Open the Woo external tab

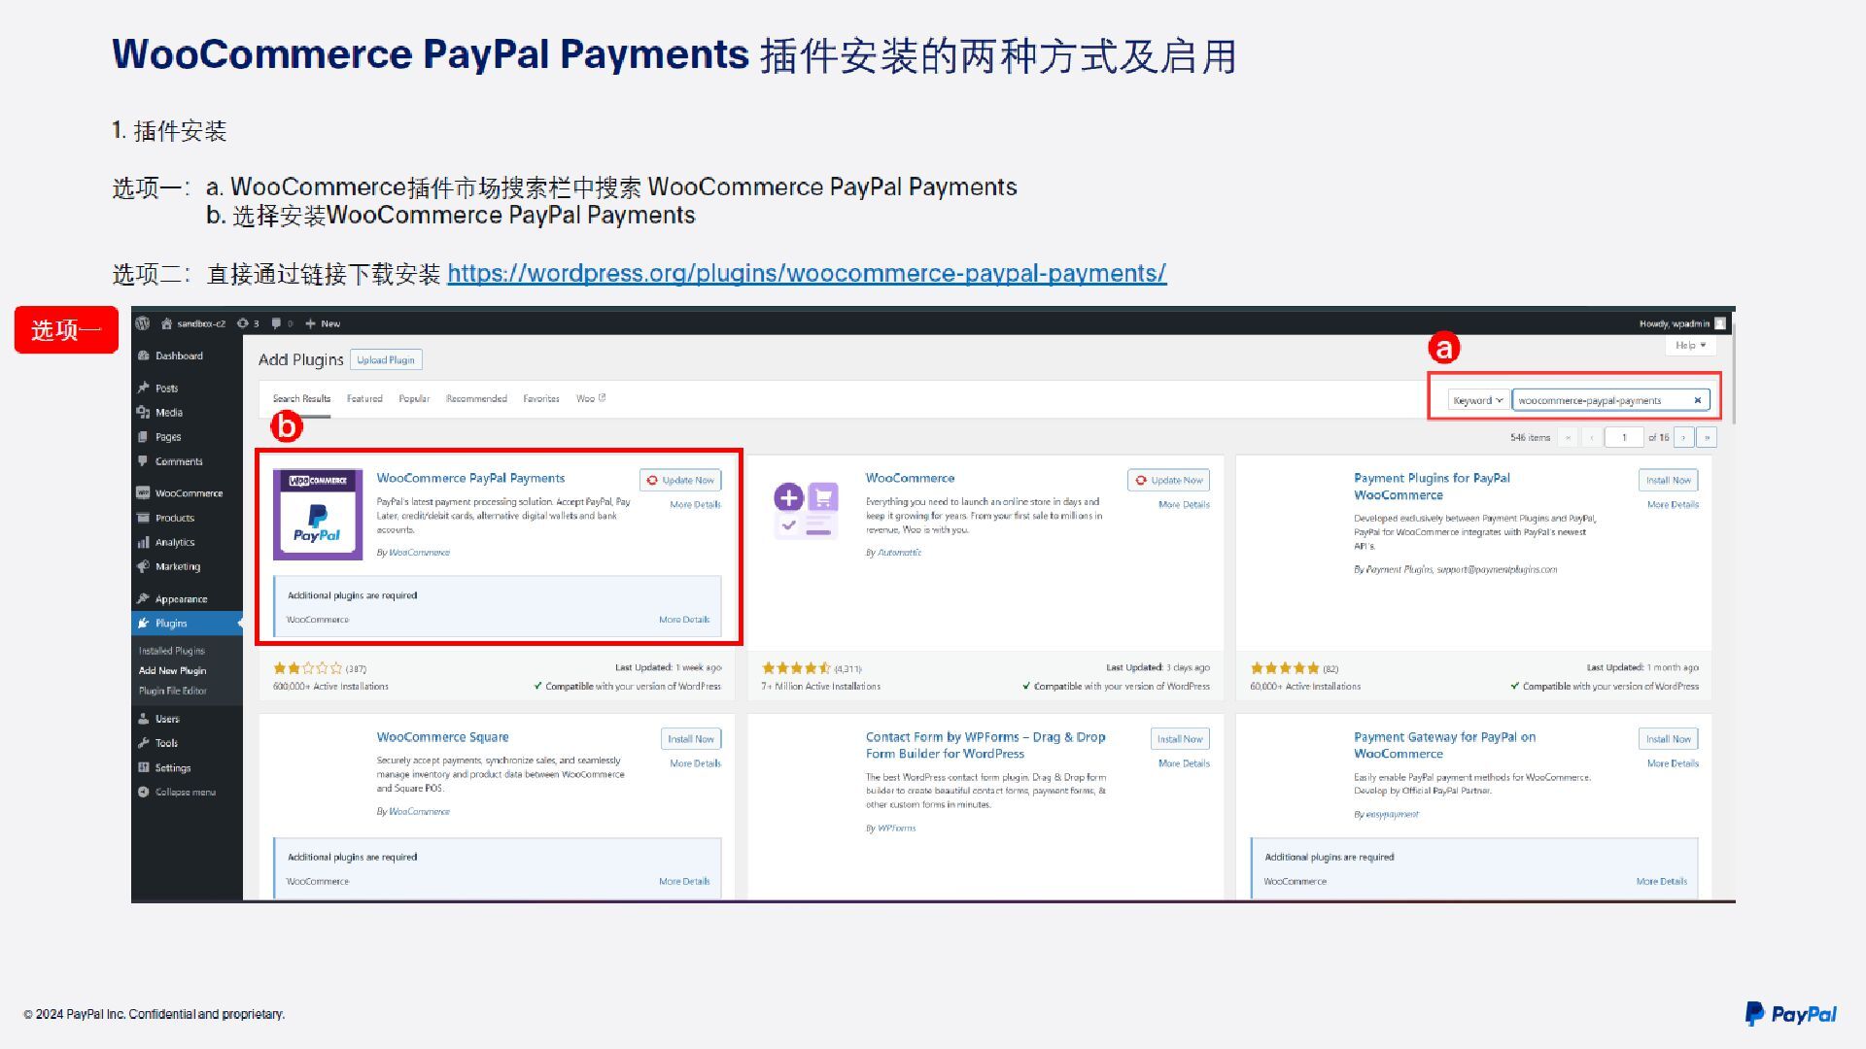click(x=591, y=398)
